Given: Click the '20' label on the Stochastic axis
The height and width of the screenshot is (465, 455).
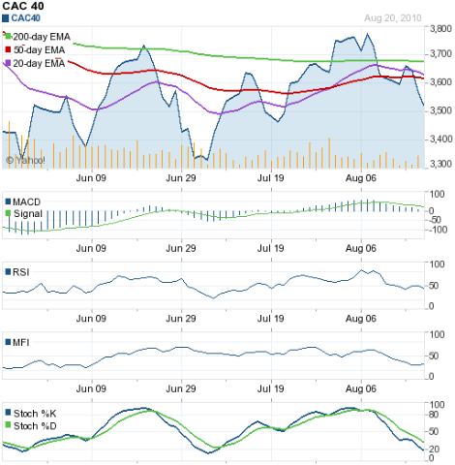Looking at the screenshot, I should coord(434,449).
